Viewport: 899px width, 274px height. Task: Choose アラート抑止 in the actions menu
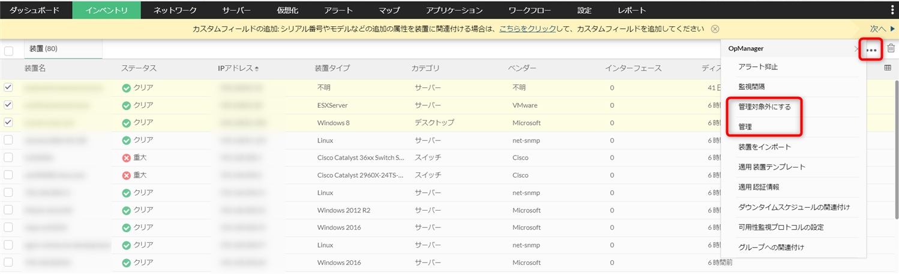(x=758, y=66)
